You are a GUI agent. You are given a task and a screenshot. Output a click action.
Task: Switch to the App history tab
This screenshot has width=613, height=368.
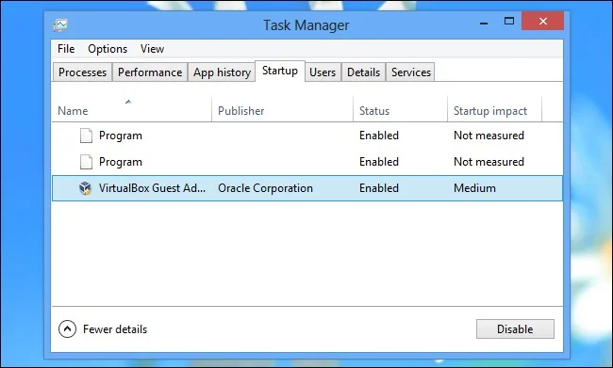coord(222,72)
